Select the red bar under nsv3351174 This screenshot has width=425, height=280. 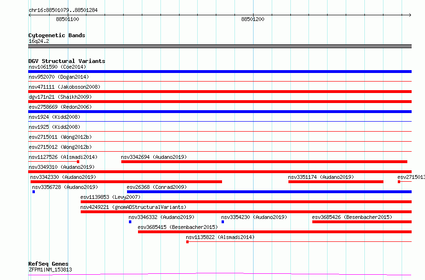[x=336, y=182]
